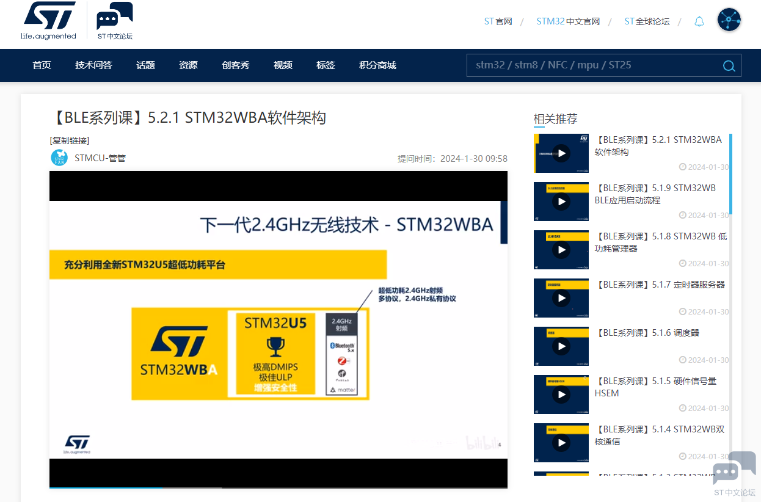
Task: Open 5.1.5 硬件信号量 HSEM title link
Action: click(655, 387)
